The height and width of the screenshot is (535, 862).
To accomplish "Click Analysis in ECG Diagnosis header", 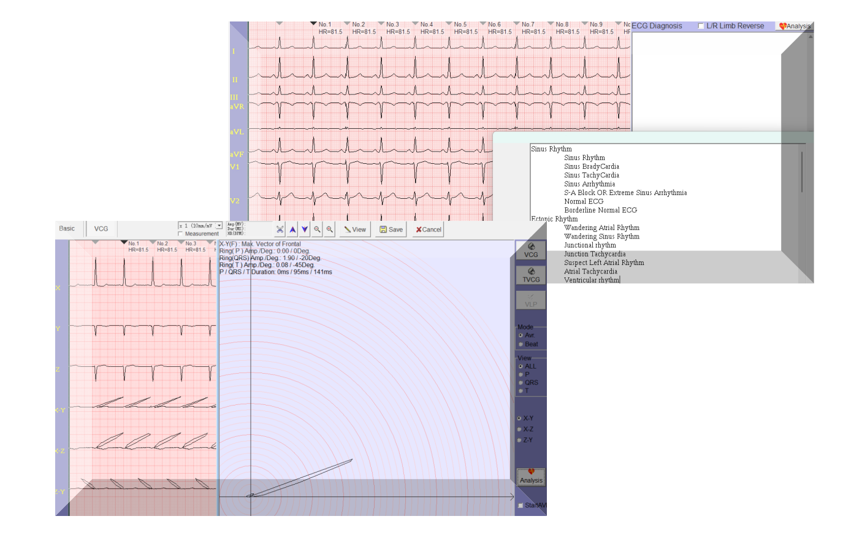I will 795,26.
